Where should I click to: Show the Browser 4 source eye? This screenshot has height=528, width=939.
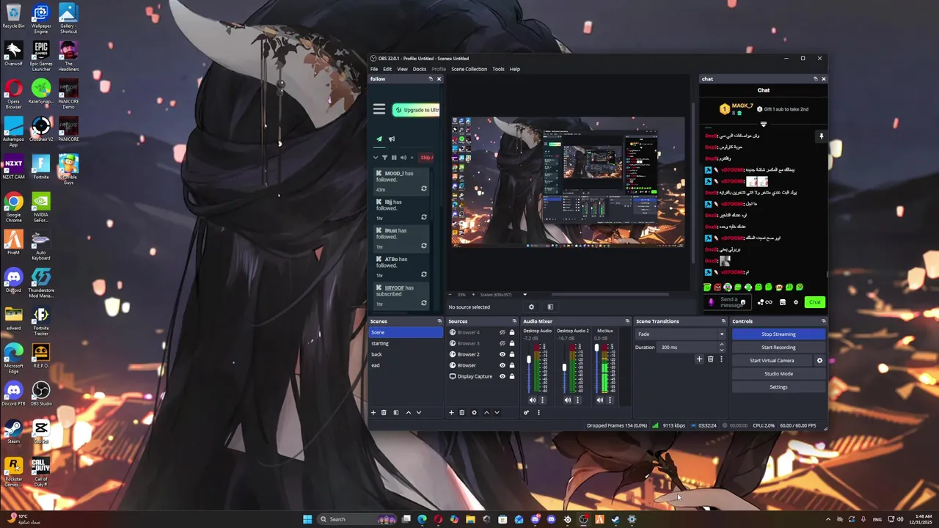503,332
